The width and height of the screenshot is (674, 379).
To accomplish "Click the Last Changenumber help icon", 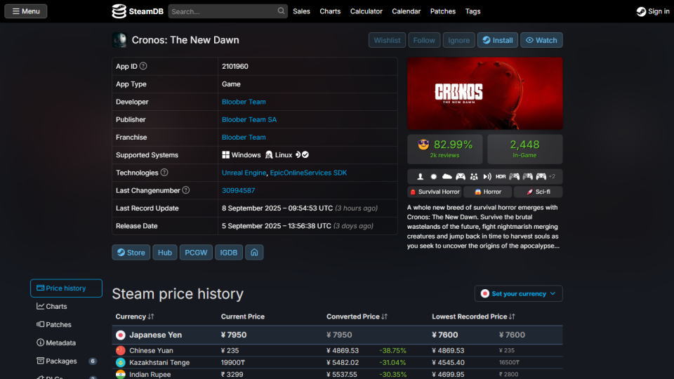I will pos(185,190).
